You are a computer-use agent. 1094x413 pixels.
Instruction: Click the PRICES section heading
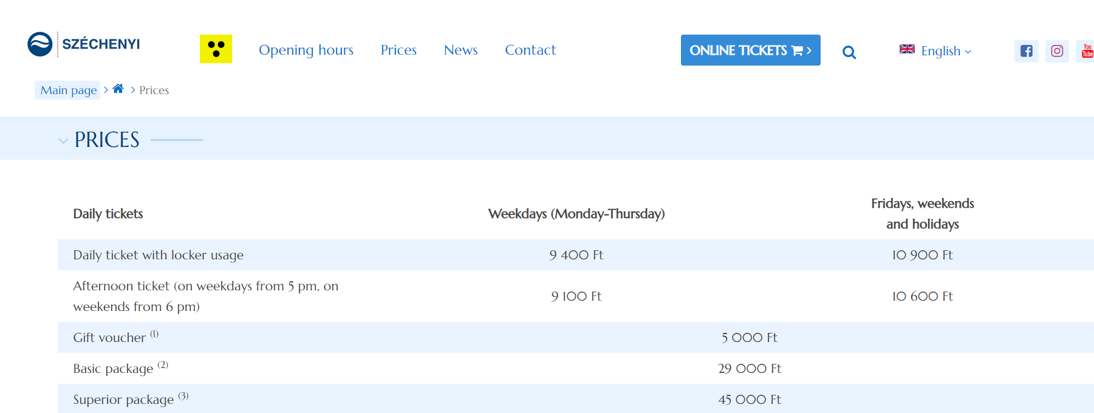[107, 140]
